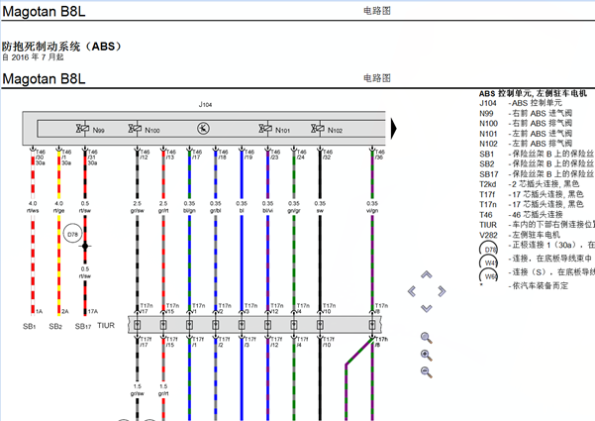Click the wire label '1.5 gr/sw'
This screenshot has height=421, width=595.
pyautogui.click(x=137, y=390)
